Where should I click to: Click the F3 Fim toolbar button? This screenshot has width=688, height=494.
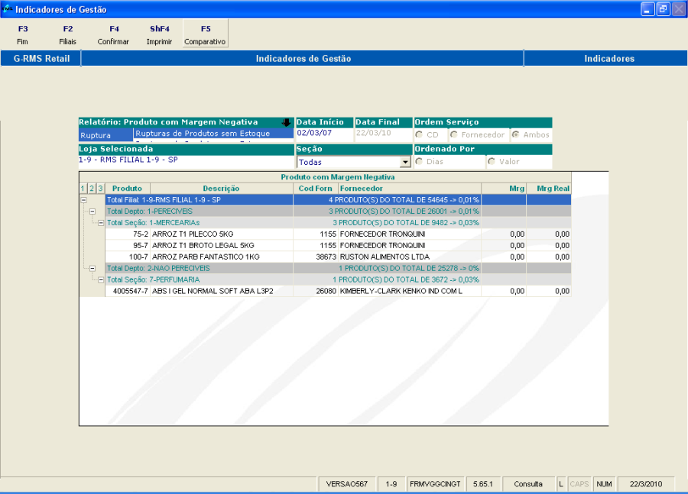[23, 34]
